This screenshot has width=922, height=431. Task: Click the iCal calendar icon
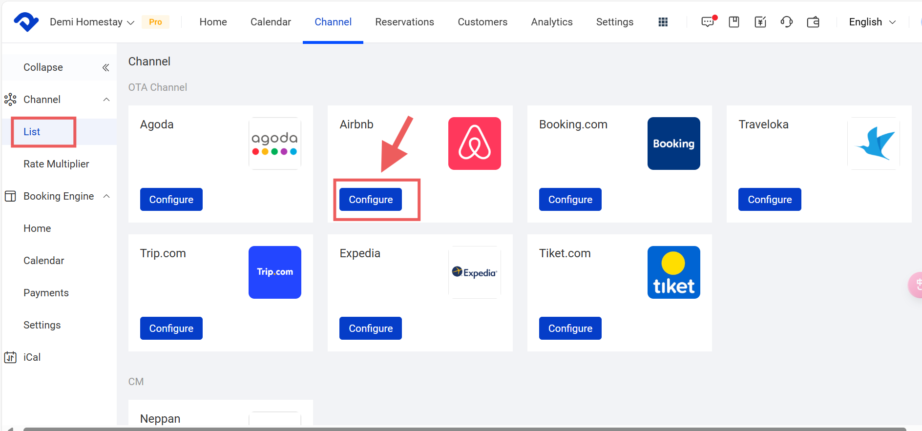[x=10, y=357]
